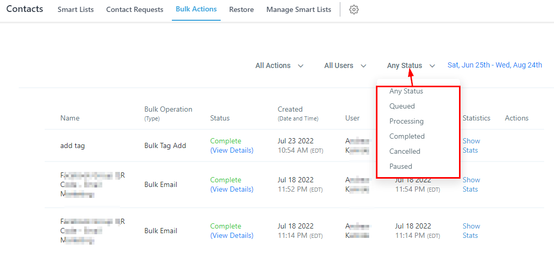Go to the Restore tab

[241, 10]
